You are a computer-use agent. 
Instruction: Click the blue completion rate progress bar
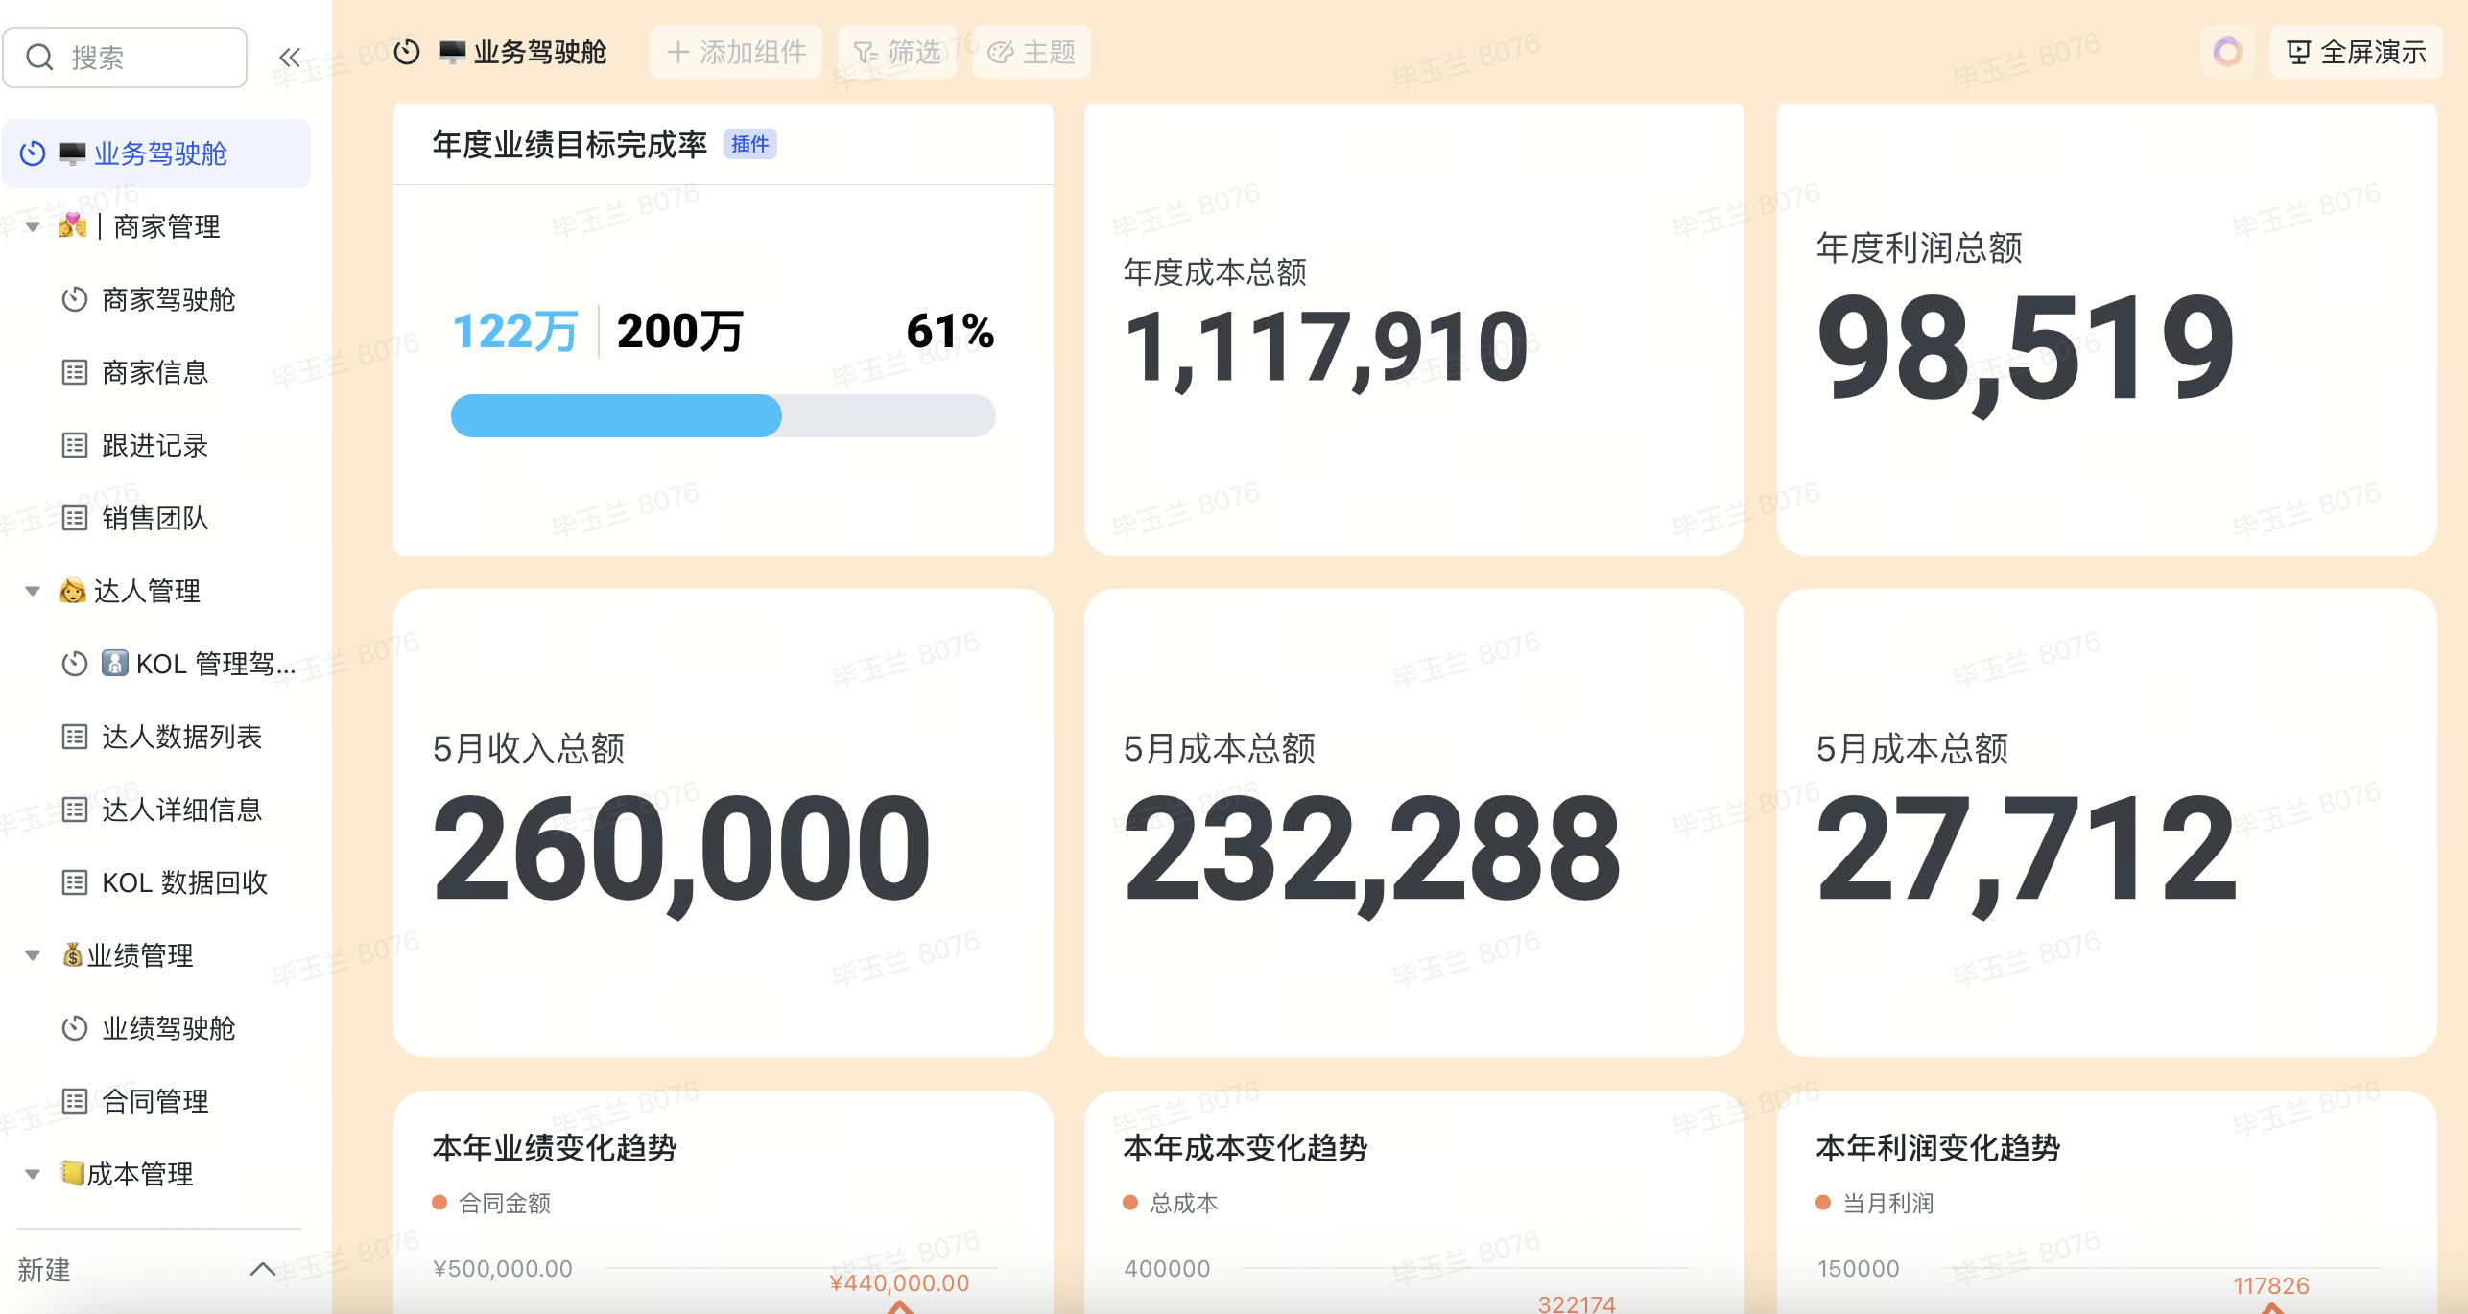point(616,415)
